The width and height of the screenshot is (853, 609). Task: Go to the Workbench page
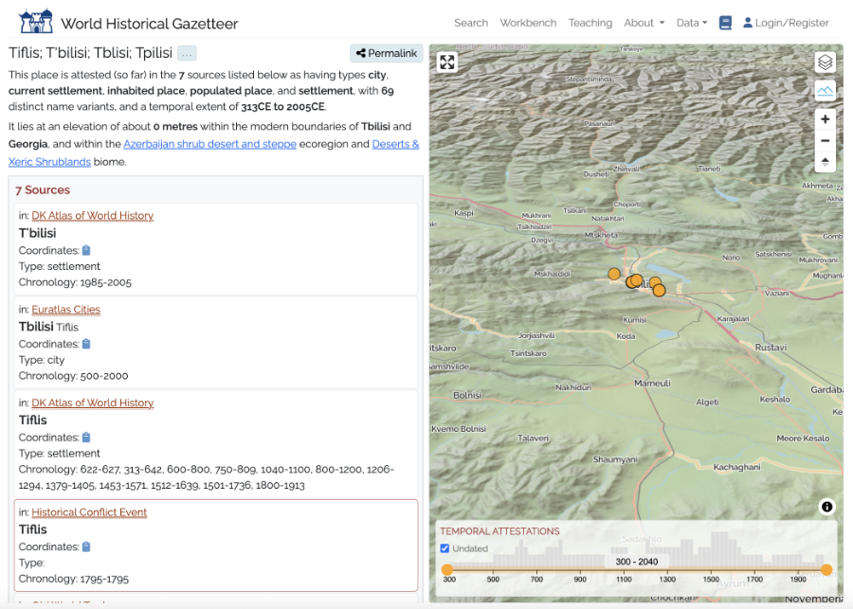(x=528, y=23)
